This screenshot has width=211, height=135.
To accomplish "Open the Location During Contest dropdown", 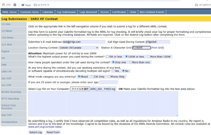I will [79, 48].
